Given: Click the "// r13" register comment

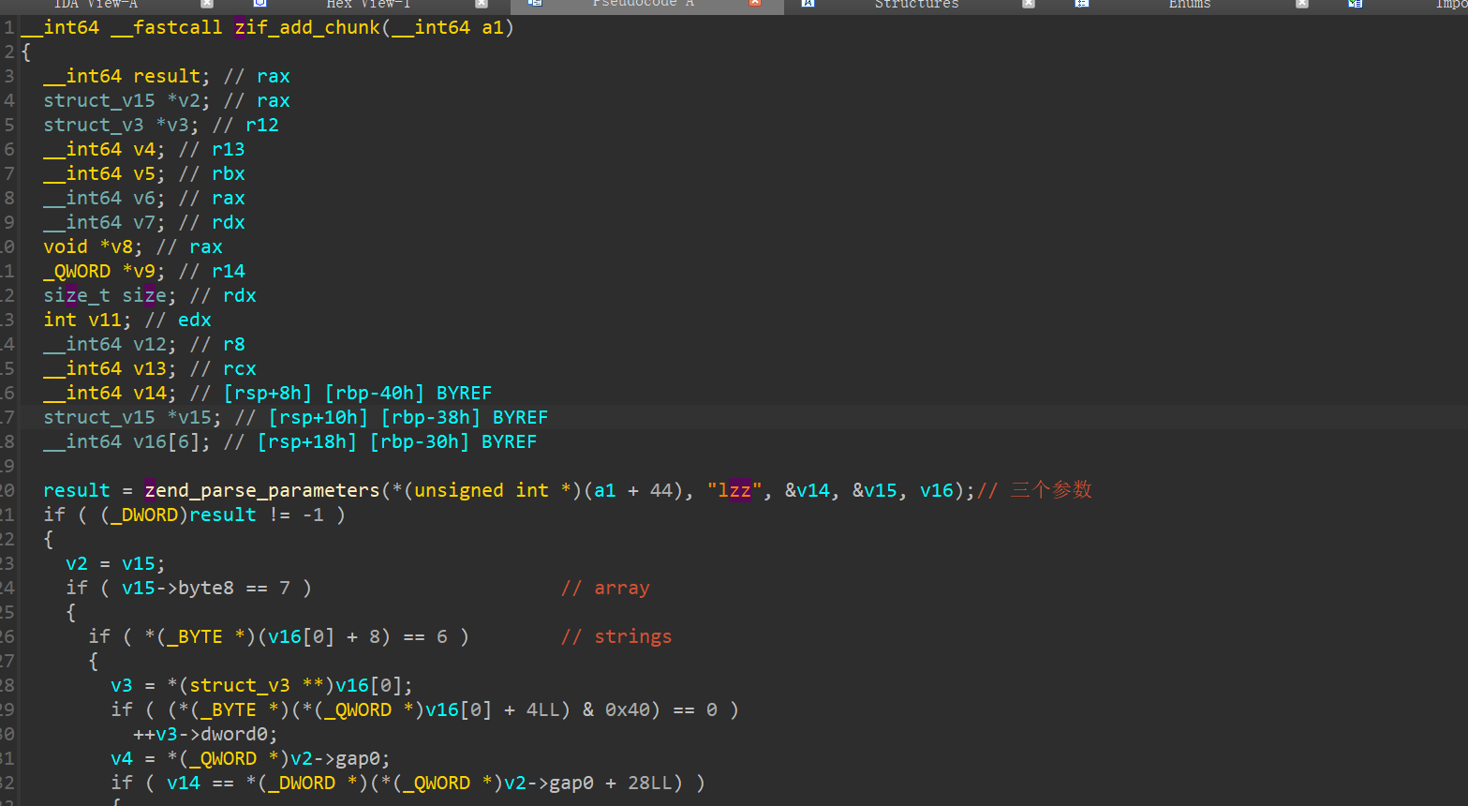Looking at the screenshot, I should (212, 149).
